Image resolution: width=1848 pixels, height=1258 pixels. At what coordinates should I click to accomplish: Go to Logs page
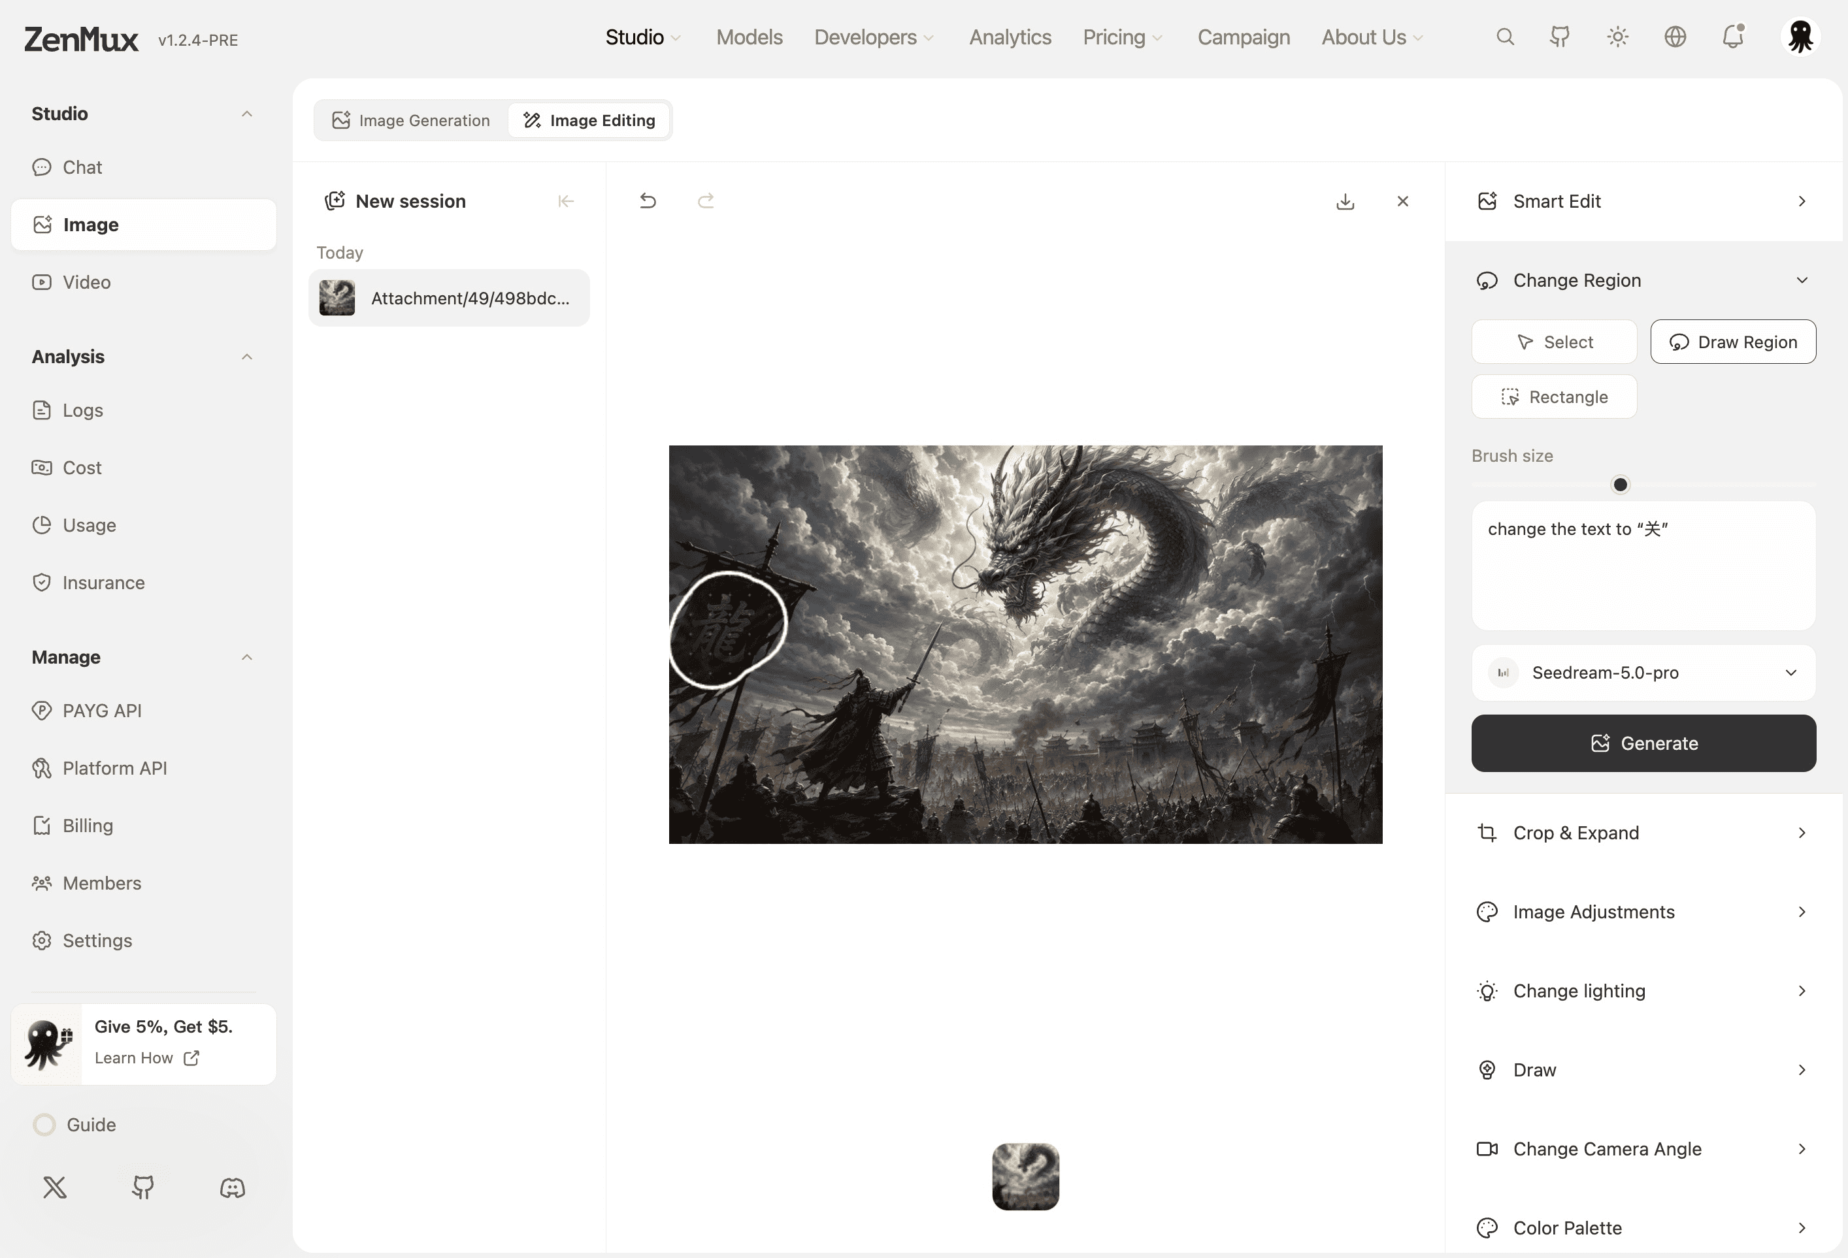click(143, 410)
